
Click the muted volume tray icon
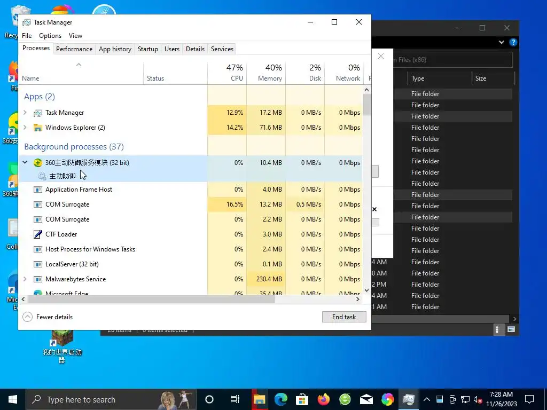478,399
